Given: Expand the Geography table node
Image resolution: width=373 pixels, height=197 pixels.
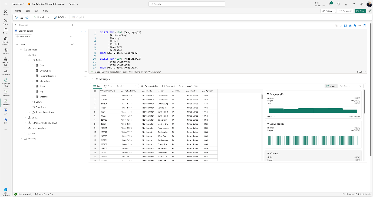Looking at the screenshot, I should (x=33, y=71).
